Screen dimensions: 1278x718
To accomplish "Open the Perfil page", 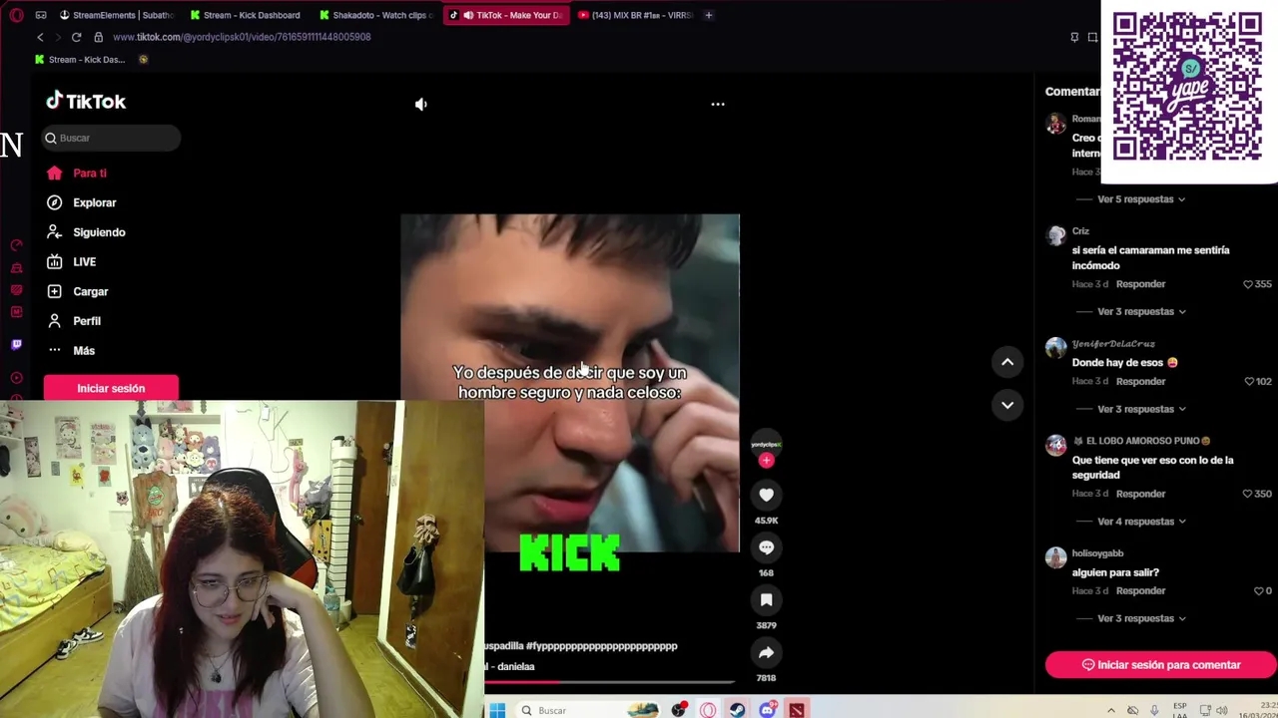I will pyautogui.click(x=74, y=321).
